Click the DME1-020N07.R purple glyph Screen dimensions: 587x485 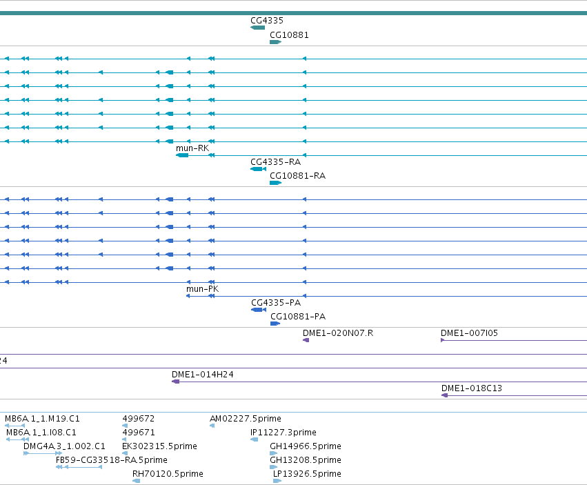tap(306, 340)
